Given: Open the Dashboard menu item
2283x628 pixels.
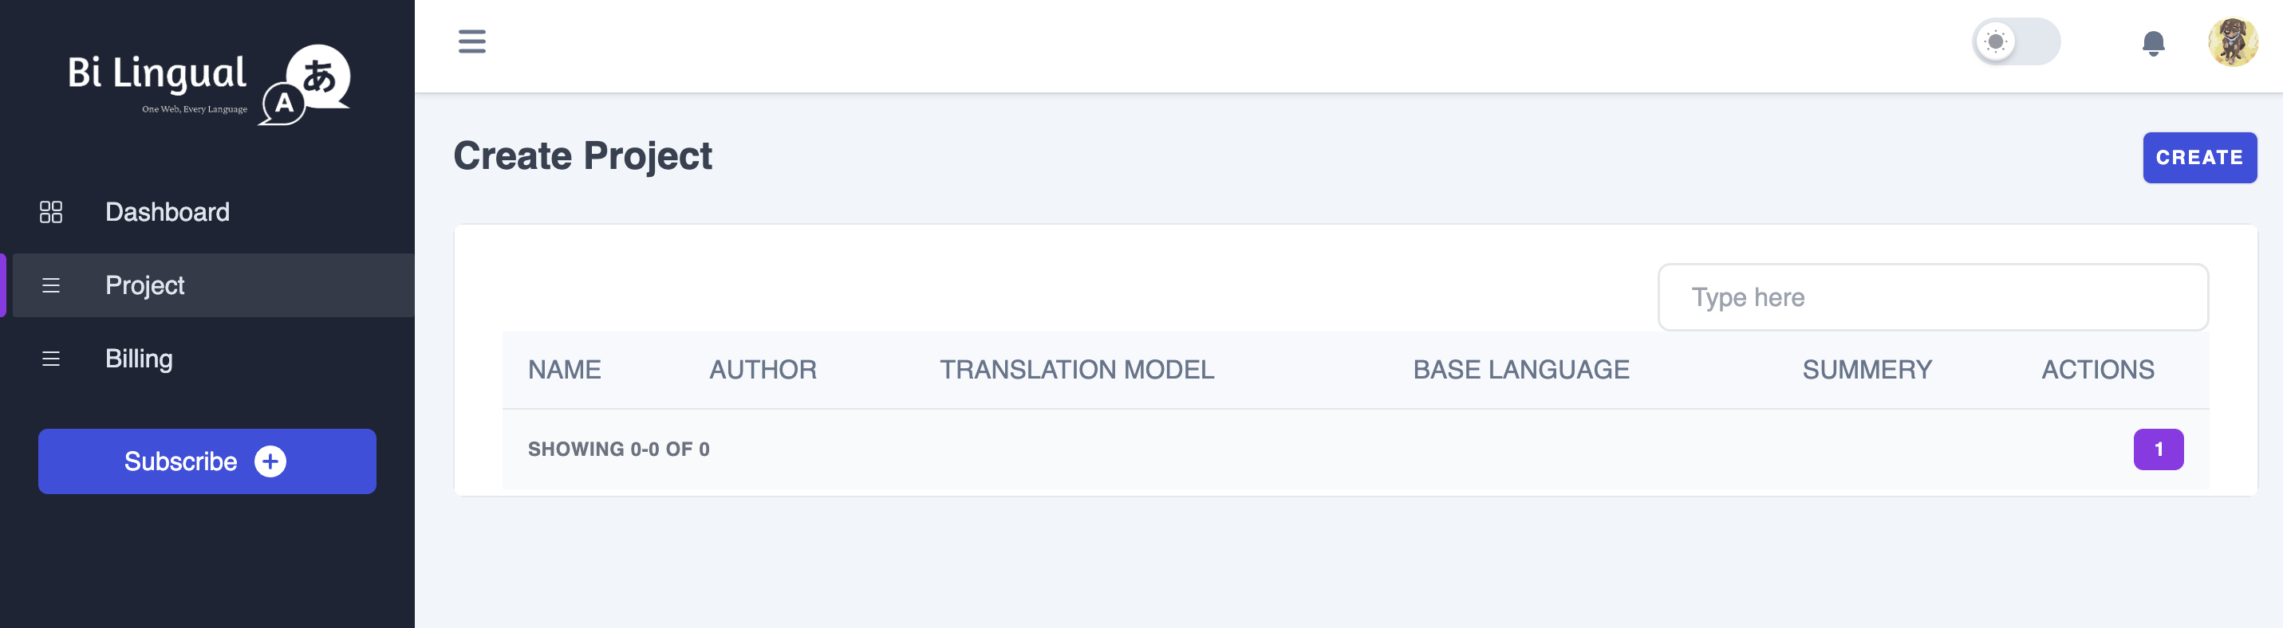Looking at the screenshot, I should 207,212.
